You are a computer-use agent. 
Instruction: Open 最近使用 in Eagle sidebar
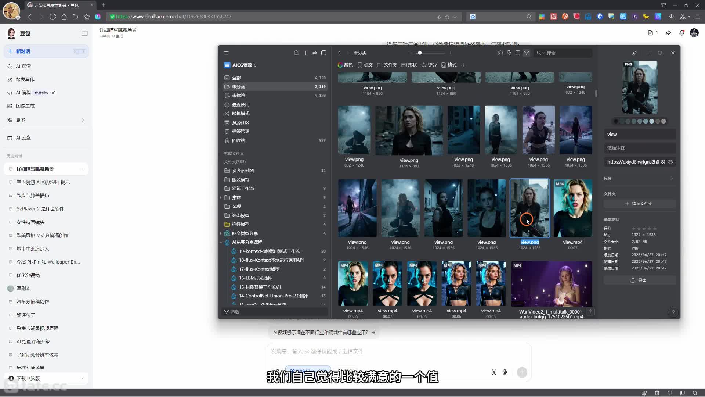(275, 105)
